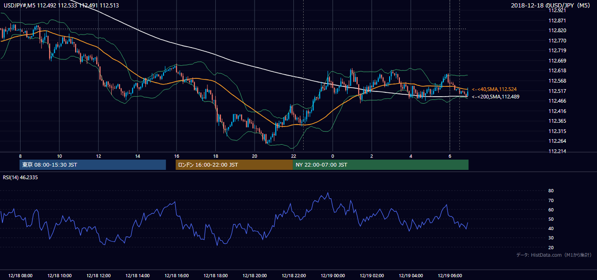Screen dimensions: 597x280
Task: Click price axis value 112.315
Action: [558, 131]
